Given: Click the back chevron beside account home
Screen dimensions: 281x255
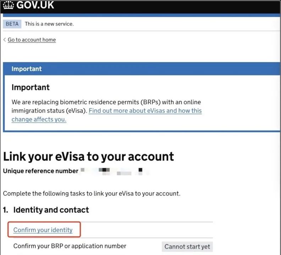Looking at the screenshot, I should click(x=5, y=40).
